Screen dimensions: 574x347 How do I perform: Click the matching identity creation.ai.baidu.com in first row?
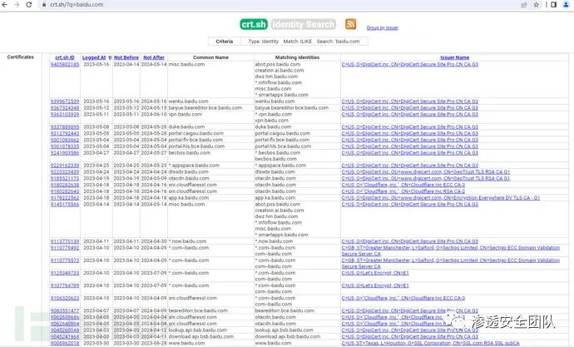point(280,71)
